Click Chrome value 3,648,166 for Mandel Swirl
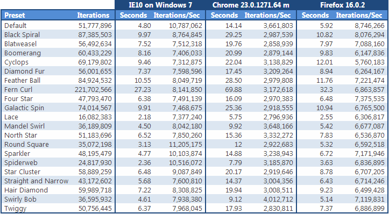This screenshot has height=214, width=389. pos(278,126)
